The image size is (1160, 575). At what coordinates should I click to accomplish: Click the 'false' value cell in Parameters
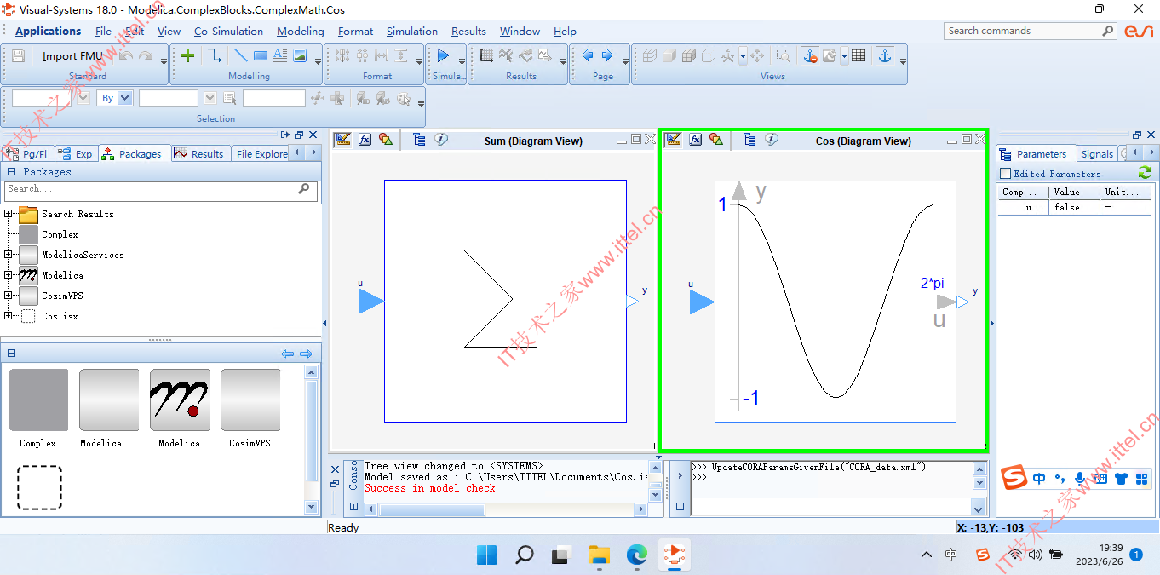1073,207
